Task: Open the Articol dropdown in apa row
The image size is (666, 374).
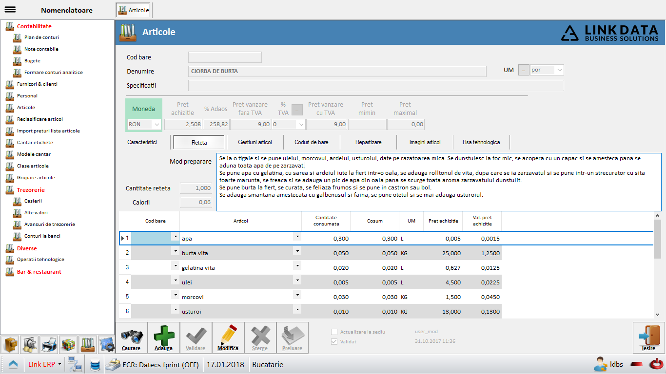Action: pos(297,236)
